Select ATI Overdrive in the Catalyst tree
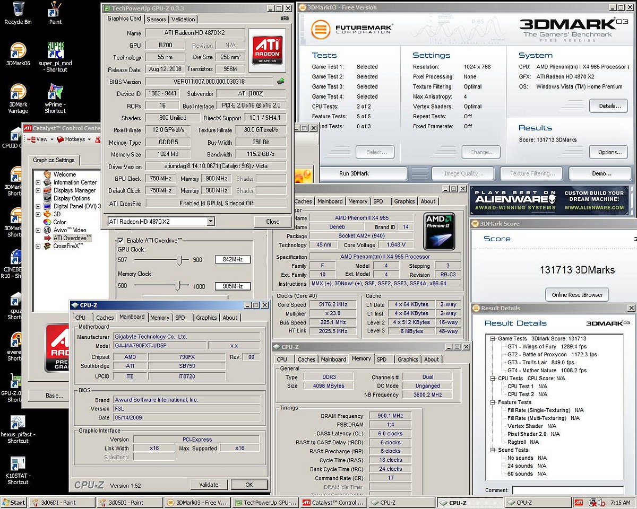 click(x=72, y=238)
